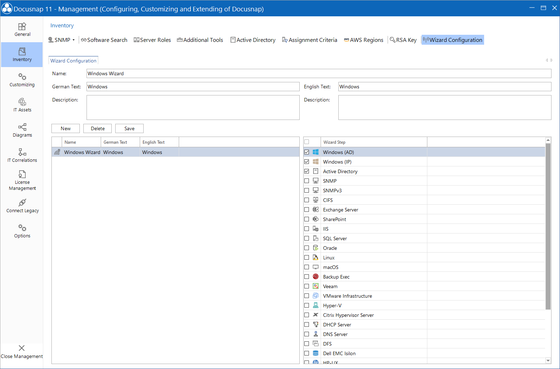
Task: Select the DFS wizard step row
Action: [424, 344]
